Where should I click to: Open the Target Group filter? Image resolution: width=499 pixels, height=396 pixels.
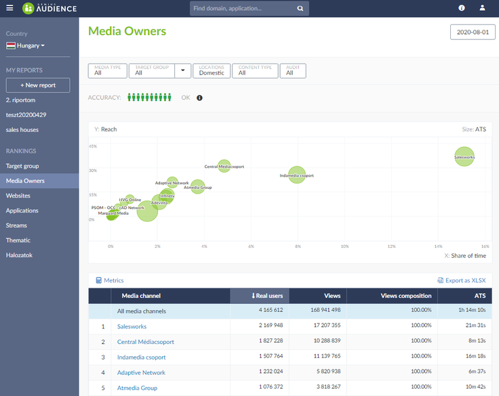(152, 70)
